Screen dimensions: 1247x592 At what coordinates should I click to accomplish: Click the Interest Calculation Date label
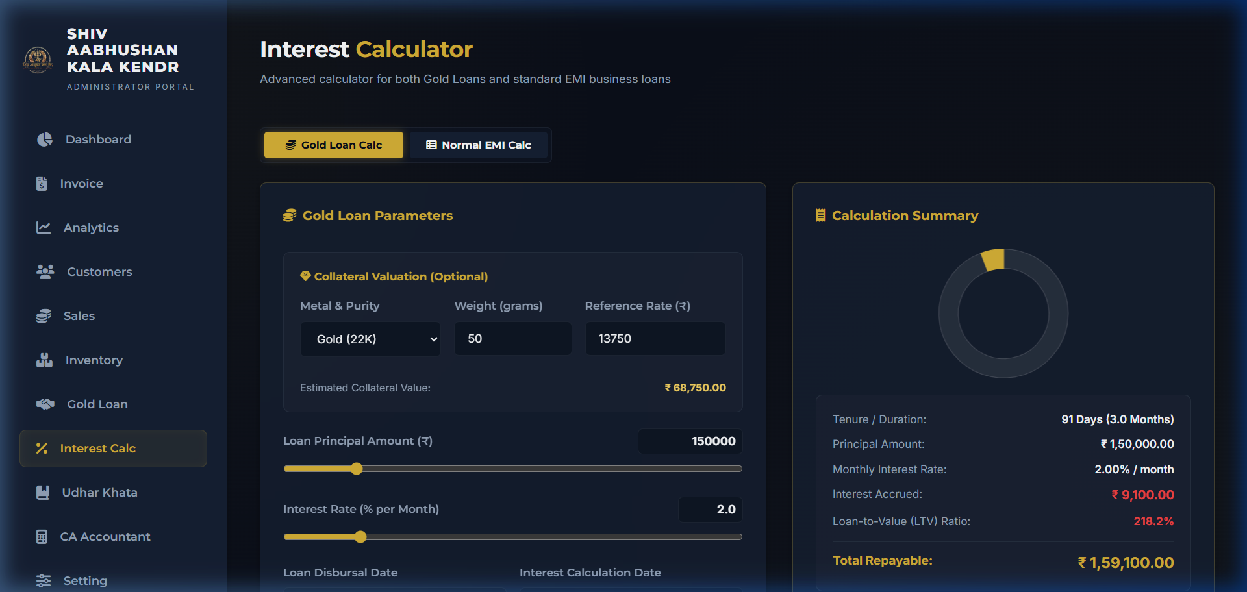[590, 573]
